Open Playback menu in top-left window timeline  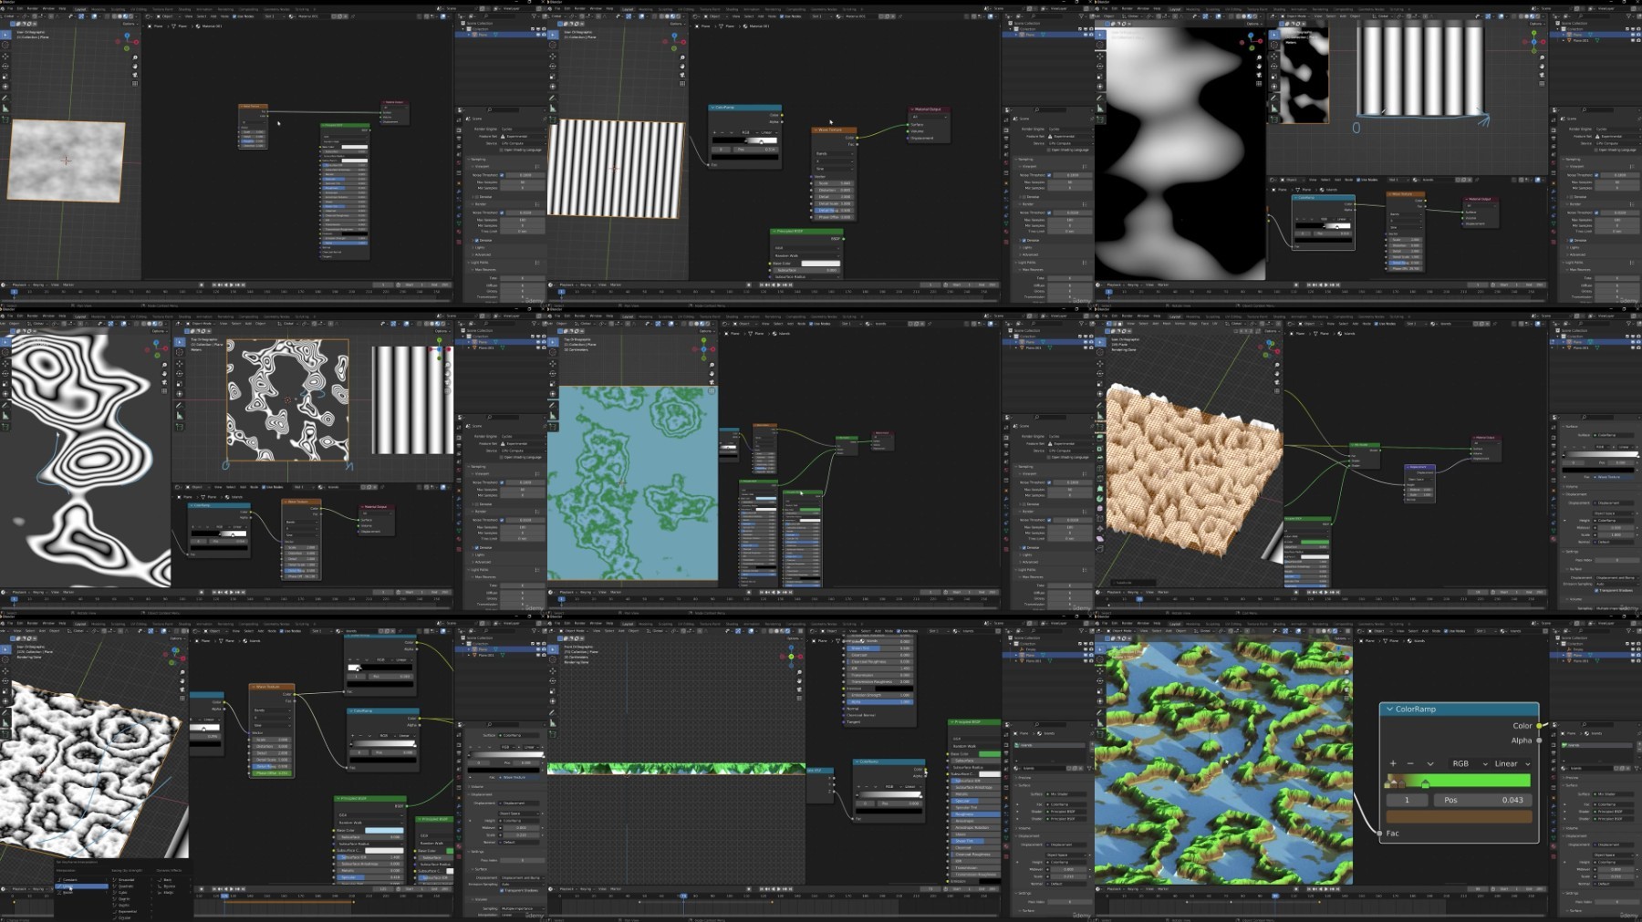[20, 285]
